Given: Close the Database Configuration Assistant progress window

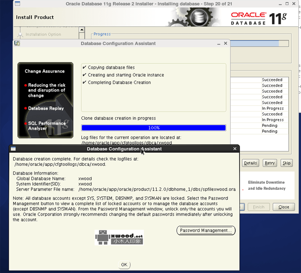Looking at the screenshot, I should pyautogui.click(x=226, y=43).
